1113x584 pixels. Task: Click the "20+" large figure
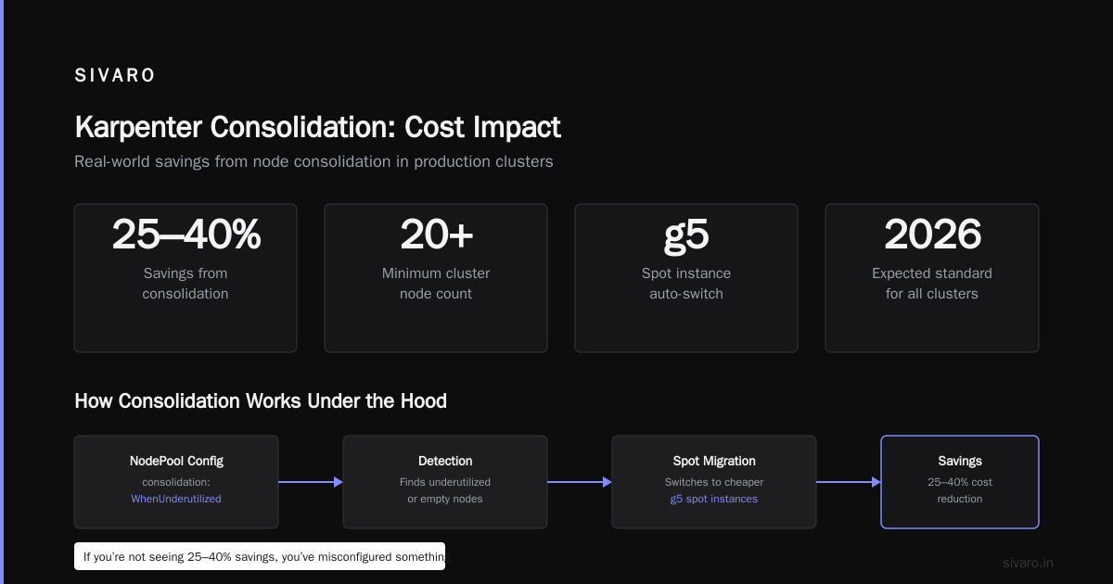pyautogui.click(x=436, y=235)
